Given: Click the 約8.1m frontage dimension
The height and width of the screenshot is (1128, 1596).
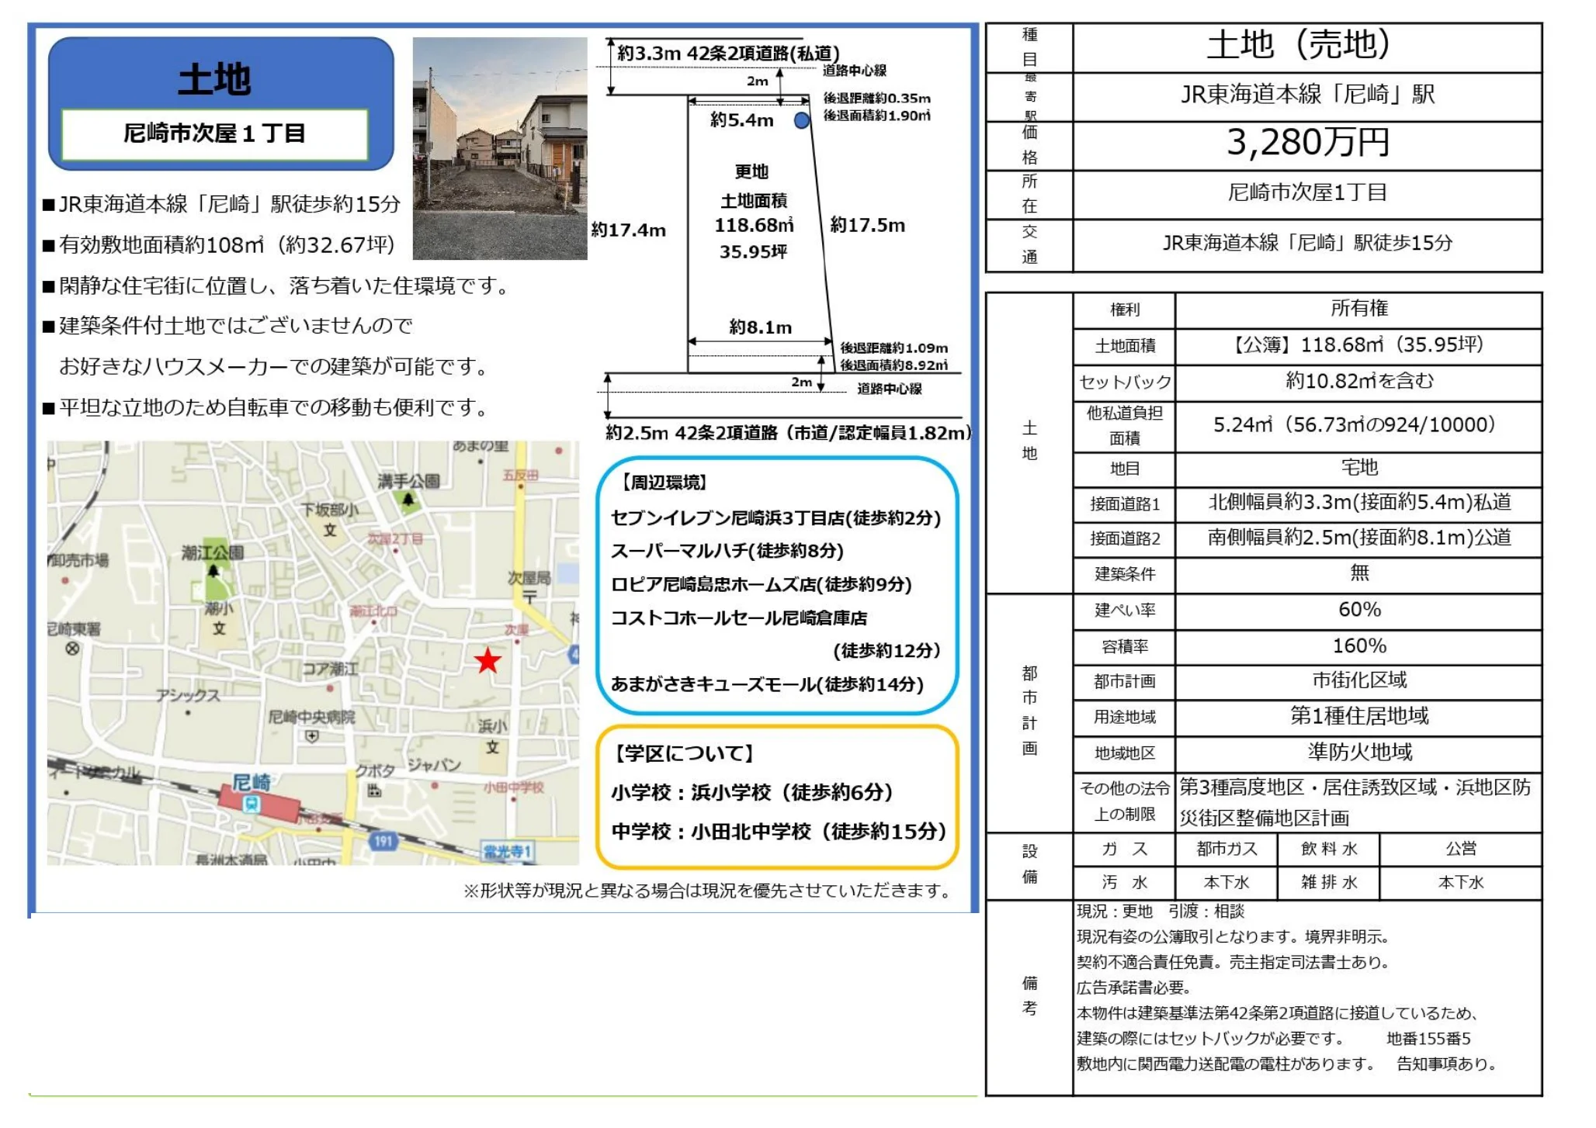Looking at the screenshot, I should pyautogui.click(x=761, y=327).
